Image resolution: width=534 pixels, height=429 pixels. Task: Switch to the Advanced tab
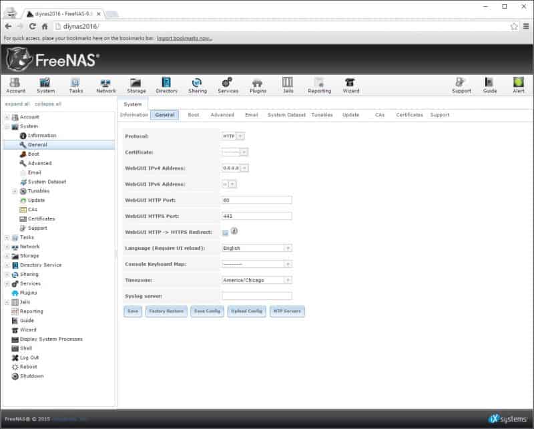(x=222, y=115)
